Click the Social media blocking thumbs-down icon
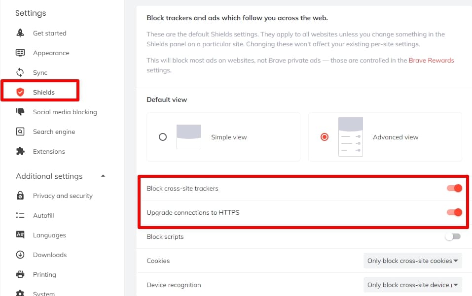Image resolution: width=472 pixels, height=296 pixels. coord(20,112)
